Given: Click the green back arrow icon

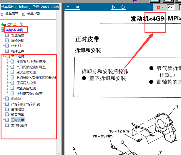Looking at the screenshot, I should 3,25.
